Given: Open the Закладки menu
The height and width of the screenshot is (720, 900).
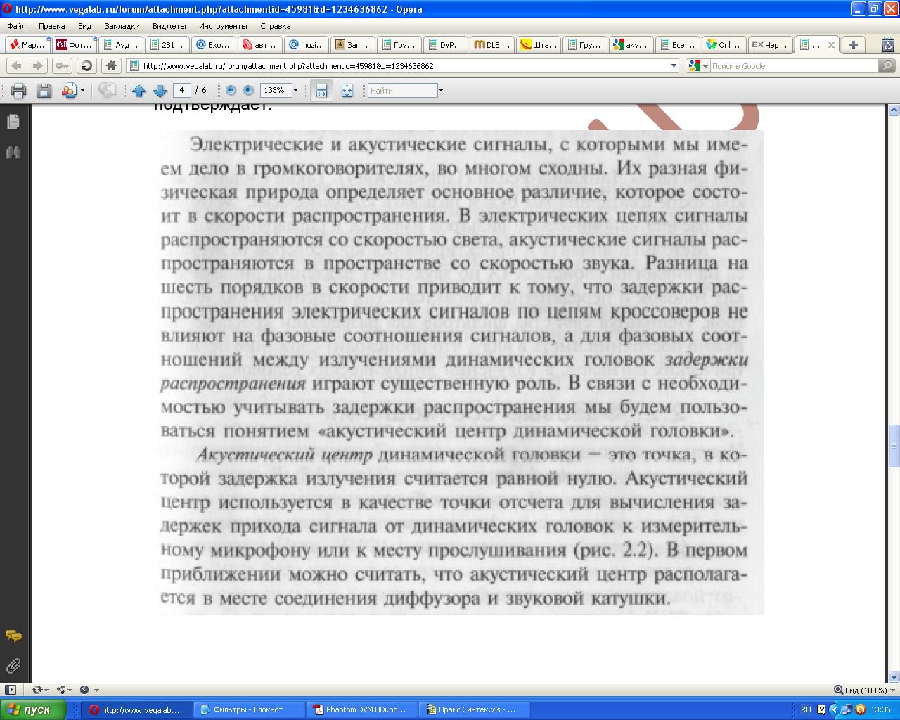Looking at the screenshot, I should click(122, 26).
